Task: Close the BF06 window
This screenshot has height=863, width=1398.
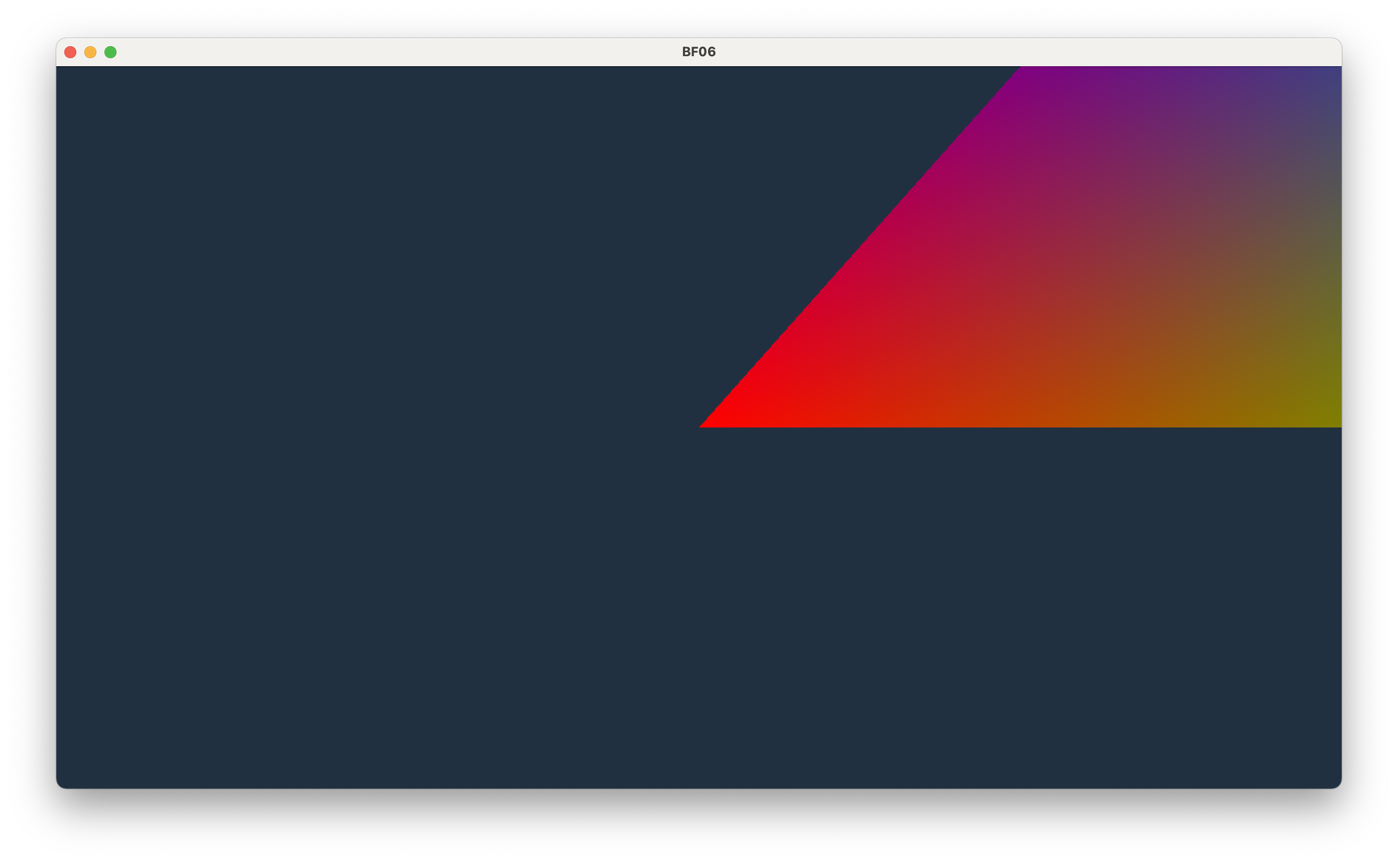Action: click(71, 52)
